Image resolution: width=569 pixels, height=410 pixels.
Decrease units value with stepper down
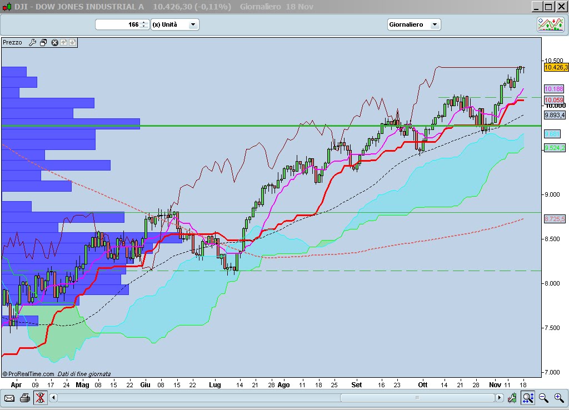coord(144,27)
